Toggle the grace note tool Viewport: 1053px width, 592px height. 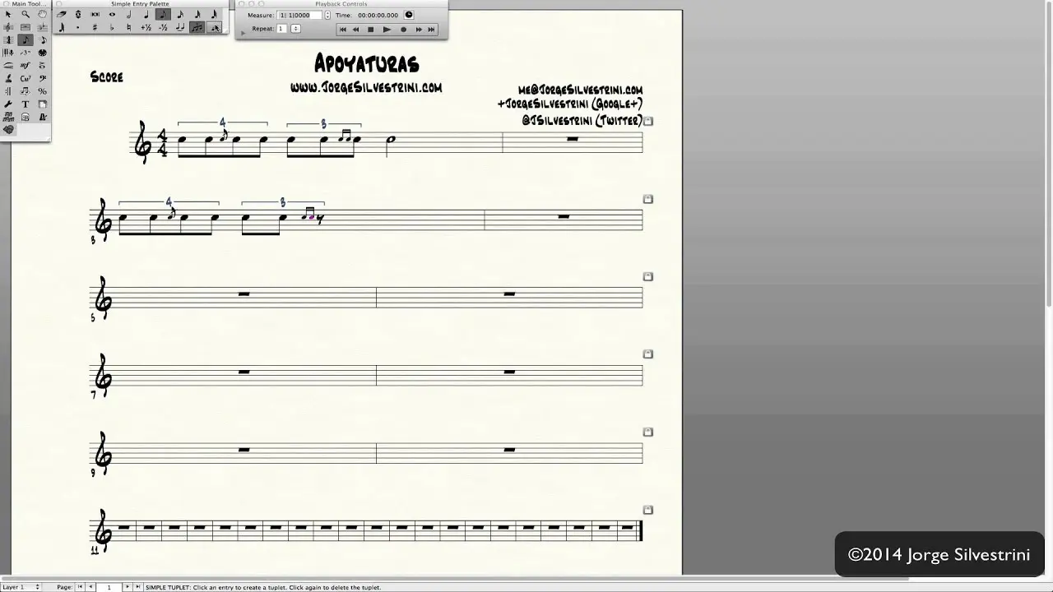tap(215, 28)
